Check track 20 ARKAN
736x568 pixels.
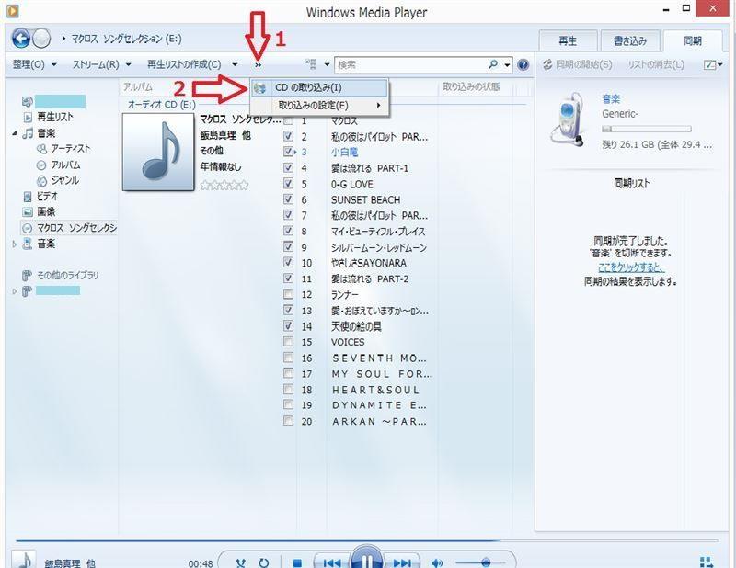[289, 421]
